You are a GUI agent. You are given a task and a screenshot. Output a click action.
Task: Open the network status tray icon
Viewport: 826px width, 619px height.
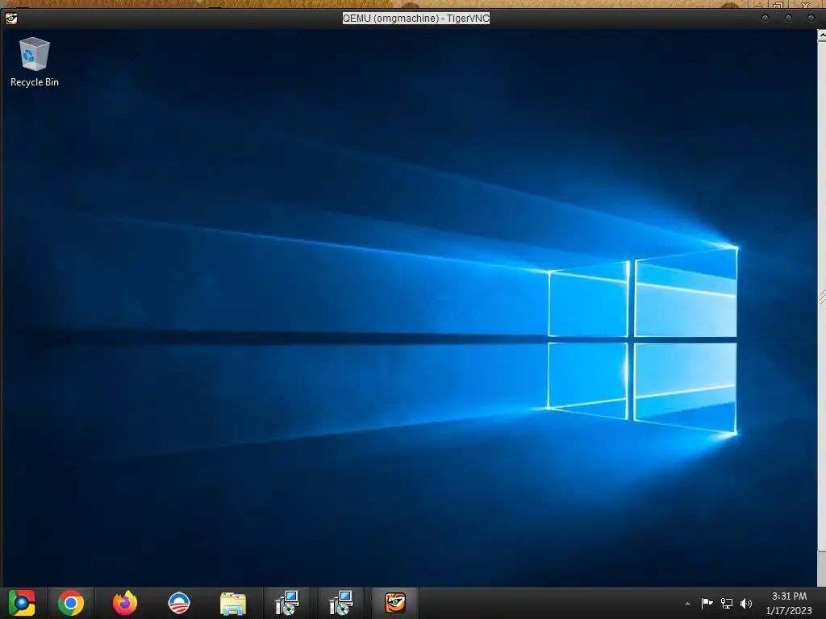pos(727,603)
